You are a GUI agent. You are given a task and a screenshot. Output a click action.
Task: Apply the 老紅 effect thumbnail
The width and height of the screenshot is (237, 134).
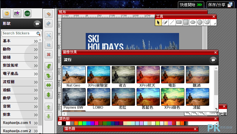coord(123,97)
